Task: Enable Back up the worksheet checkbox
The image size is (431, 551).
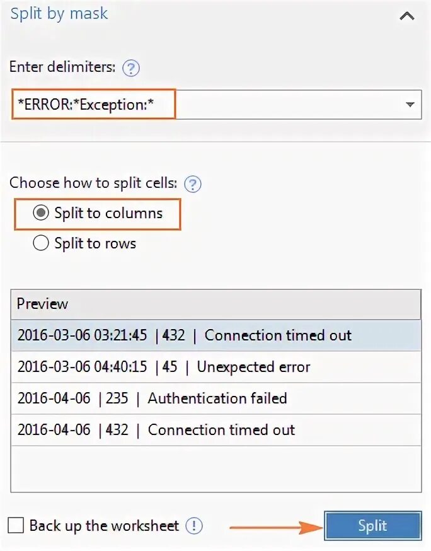Action: tap(16, 526)
